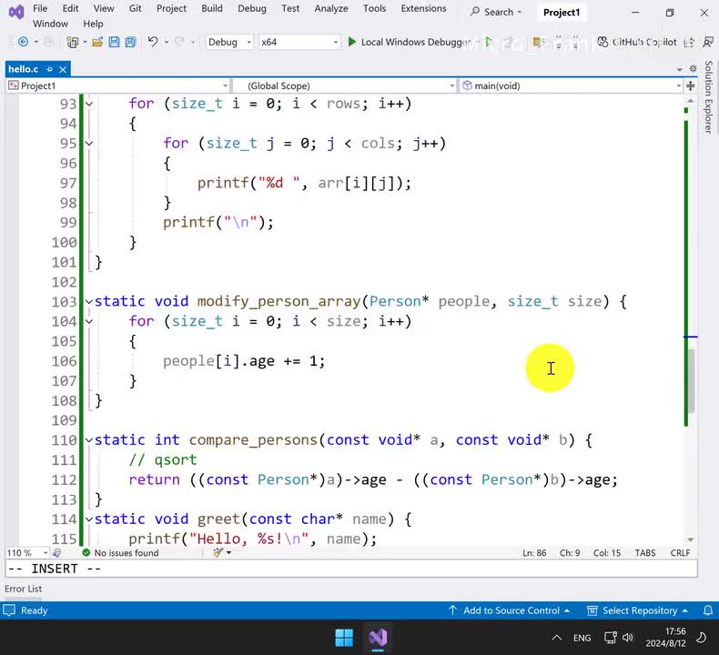Open the File menu
Viewport: 719px width, 655px height.
40,8
